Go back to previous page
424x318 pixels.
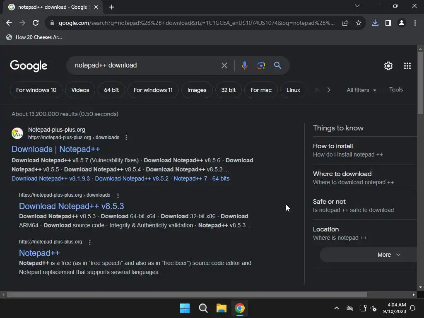tap(9, 23)
